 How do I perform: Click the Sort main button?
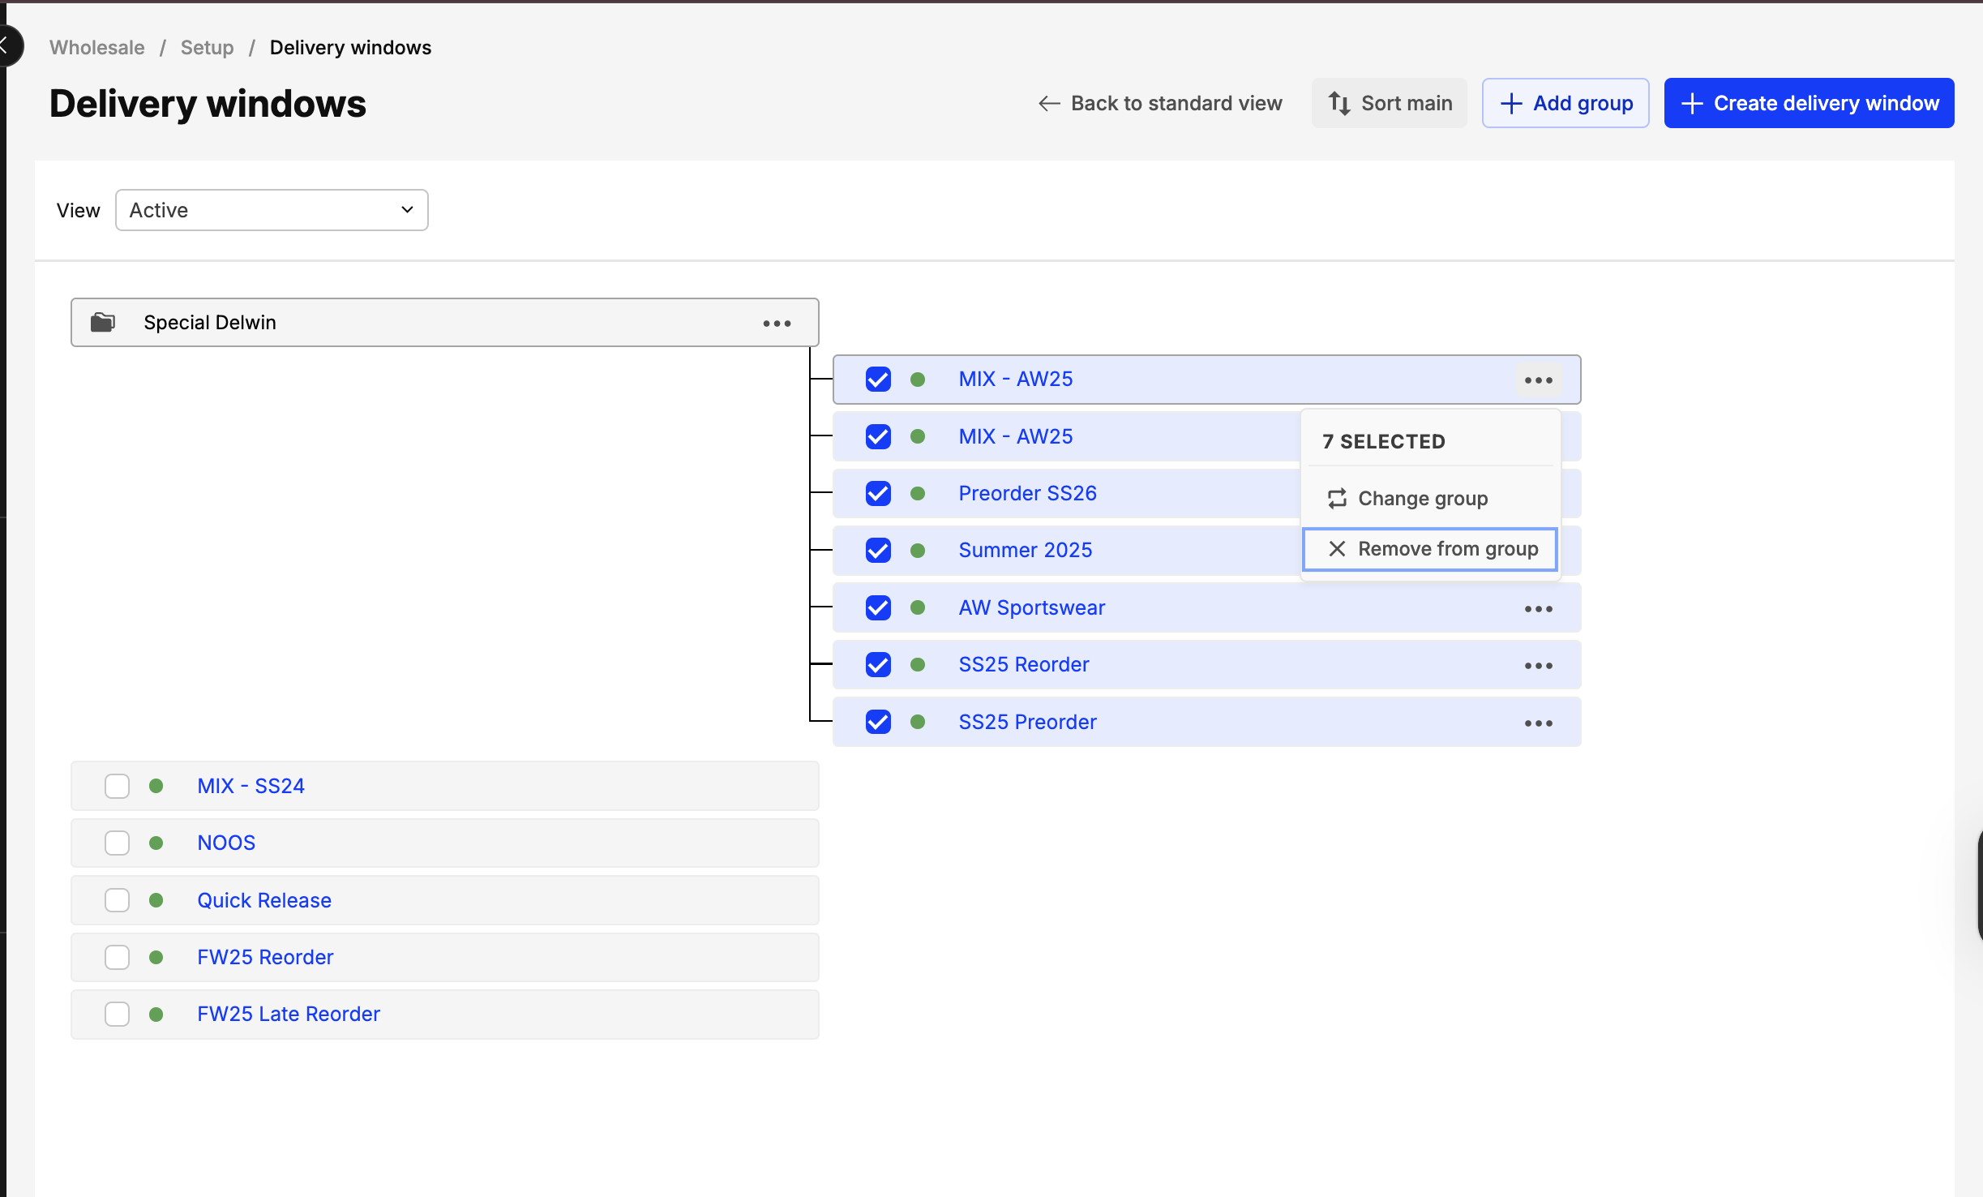(1390, 103)
